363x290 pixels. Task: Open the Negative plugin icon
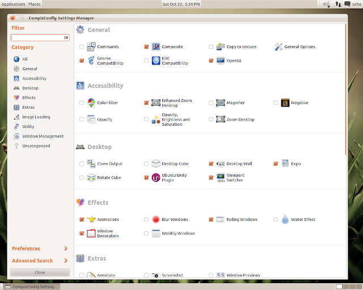point(285,103)
